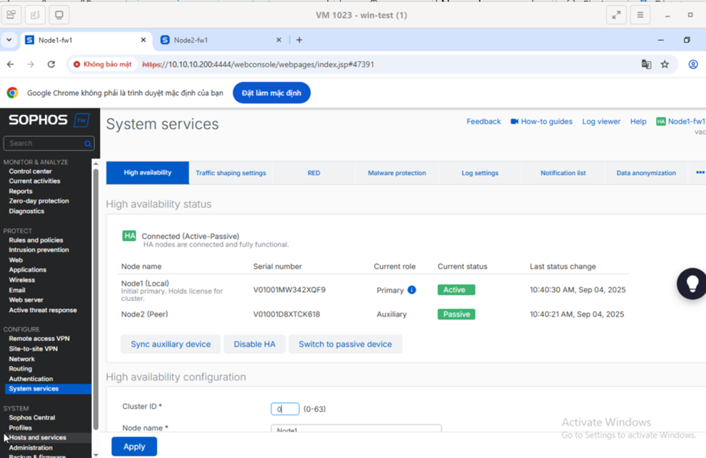706x458 pixels.
Task: Click the Sync auxiliary device button
Action: (x=170, y=344)
